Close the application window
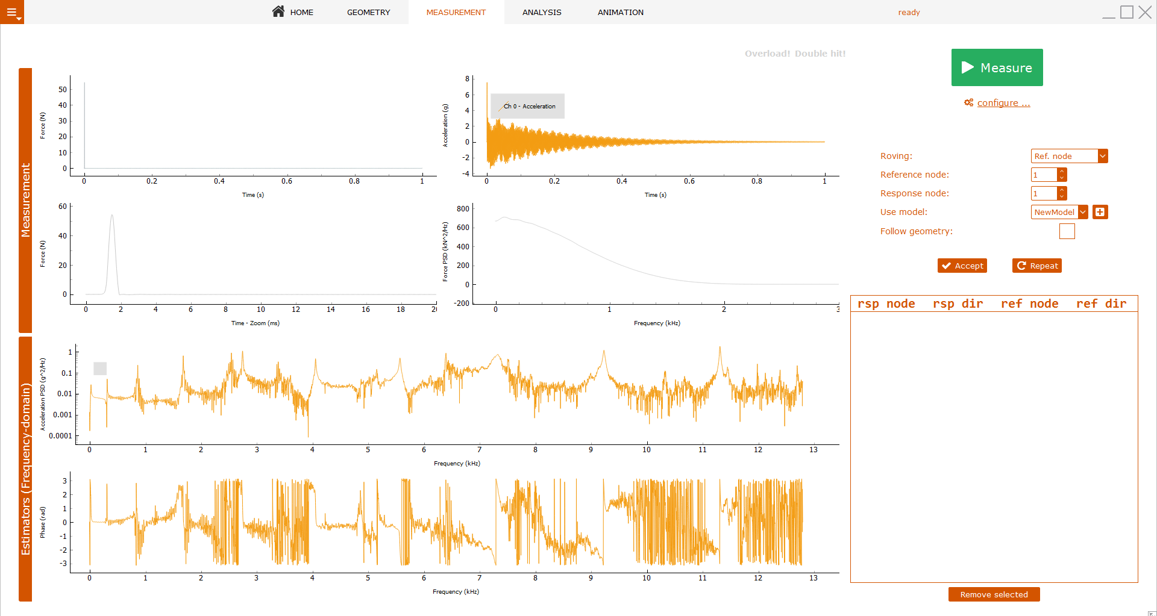Viewport: 1157px width, 616px height. click(1145, 12)
